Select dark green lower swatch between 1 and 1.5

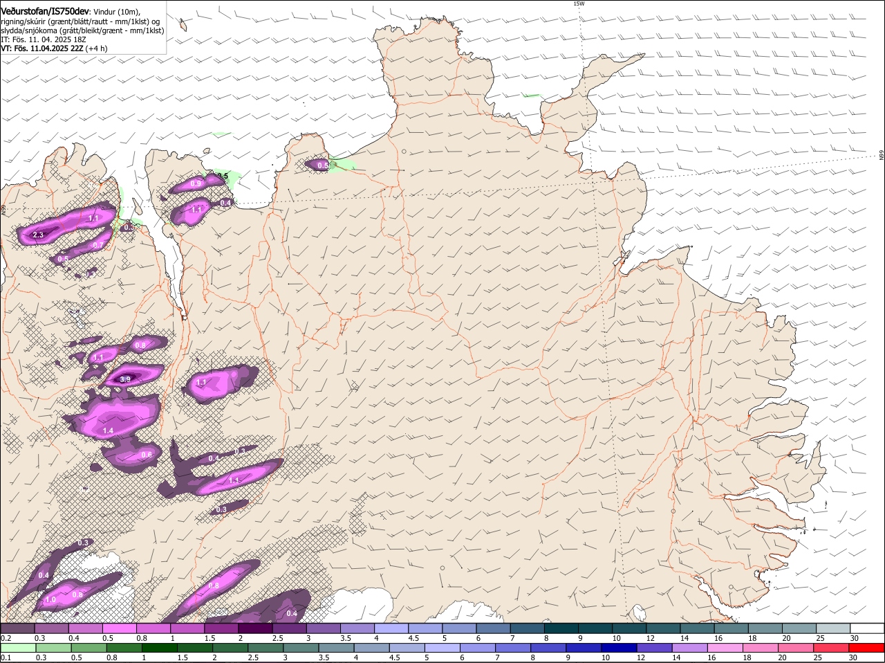coord(160,648)
